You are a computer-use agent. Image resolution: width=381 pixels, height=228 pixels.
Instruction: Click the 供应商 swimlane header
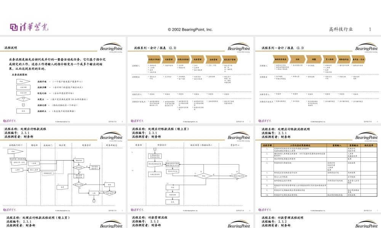(x=62, y=145)
